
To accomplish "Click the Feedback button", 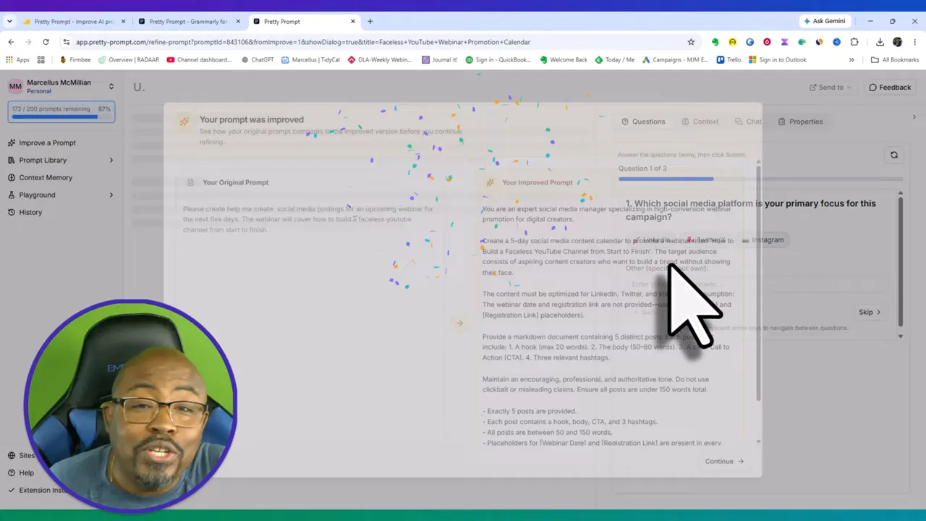I will 890,88.
